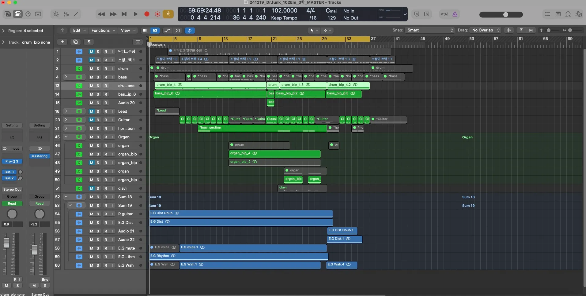Click the Show Automation button
The image size is (586, 296).
(167, 31)
